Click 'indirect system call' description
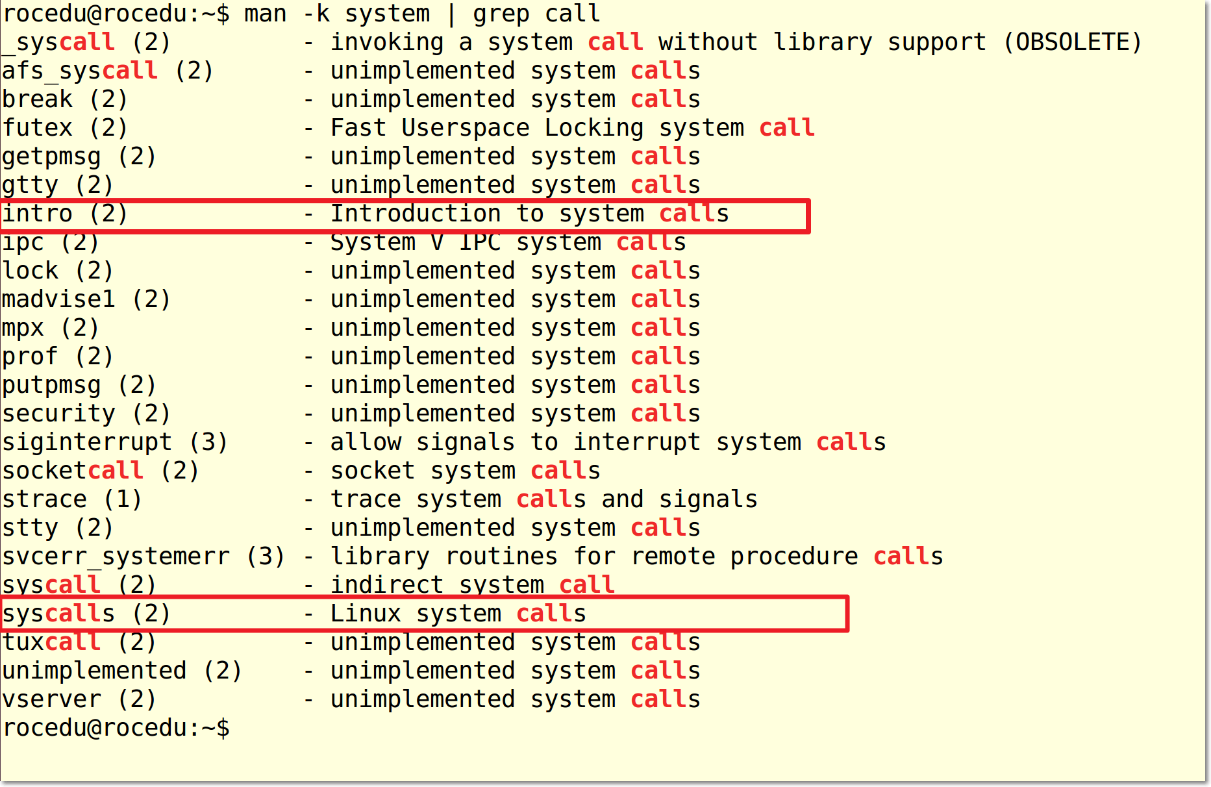Screen dimensions: 1211x787 pyautogui.click(x=473, y=584)
